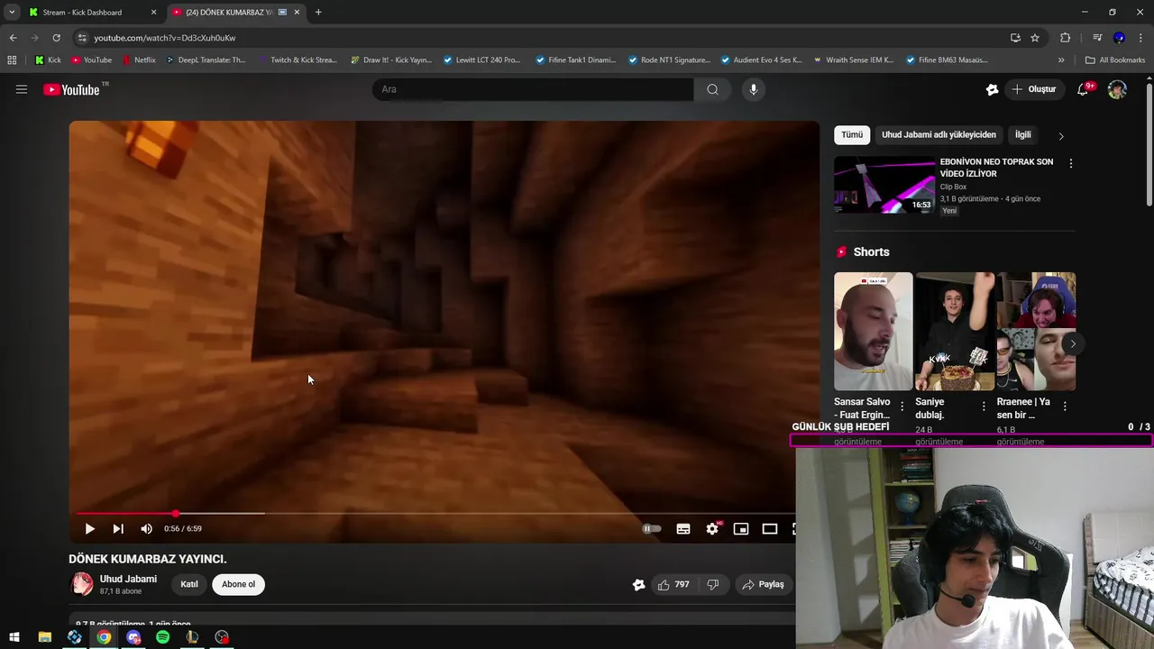The image size is (1154, 649).
Task: Open OBS Studio from taskbar
Action: tap(222, 637)
